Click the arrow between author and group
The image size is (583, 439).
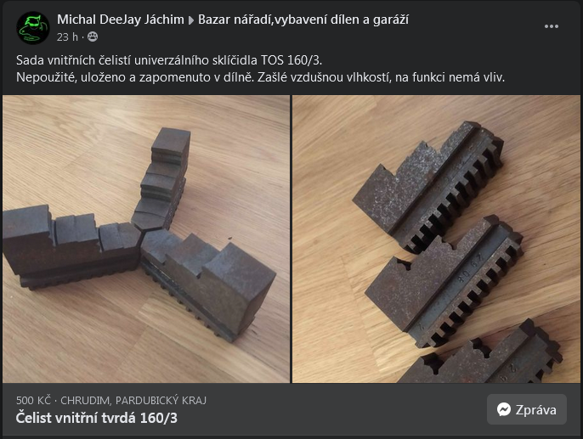coord(191,20)
